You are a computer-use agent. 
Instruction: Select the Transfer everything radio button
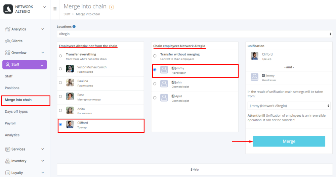(60, 56)
